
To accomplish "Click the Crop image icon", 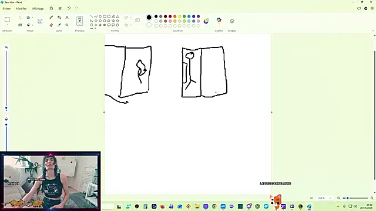I will click(20, 17).
